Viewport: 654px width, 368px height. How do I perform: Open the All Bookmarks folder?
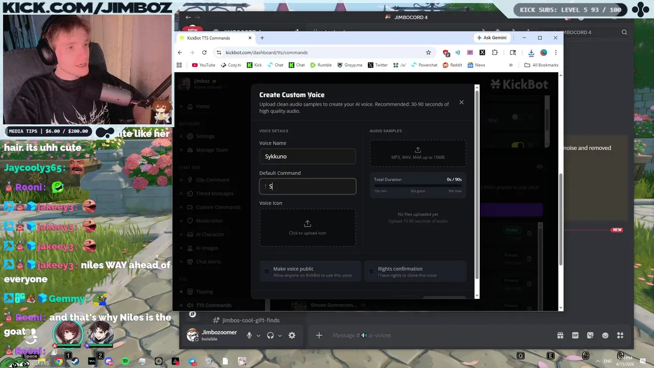pyautogui.click(x=541, y=65)
